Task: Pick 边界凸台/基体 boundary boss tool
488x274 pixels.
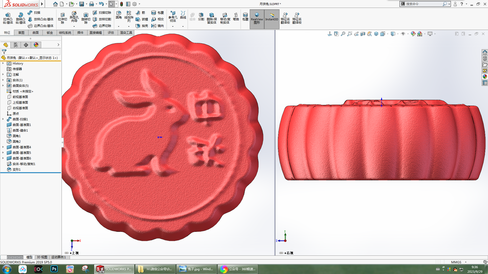Action: (41, 26)
